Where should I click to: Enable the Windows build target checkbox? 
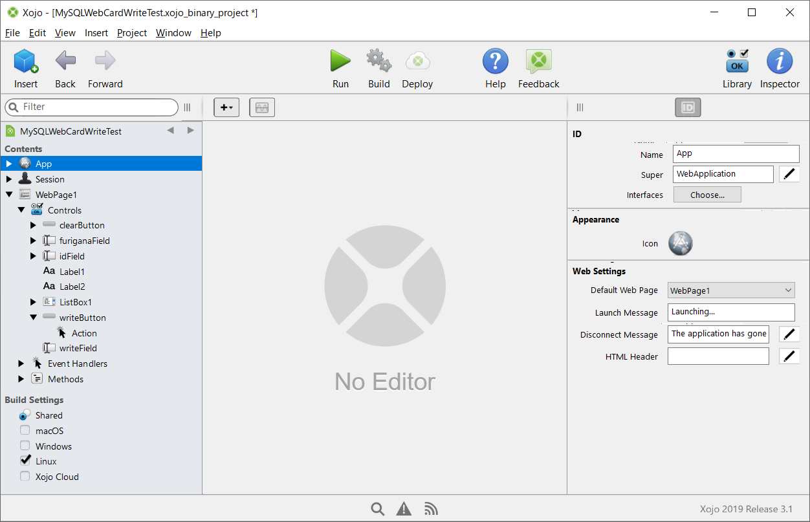[x=25, y=446]
